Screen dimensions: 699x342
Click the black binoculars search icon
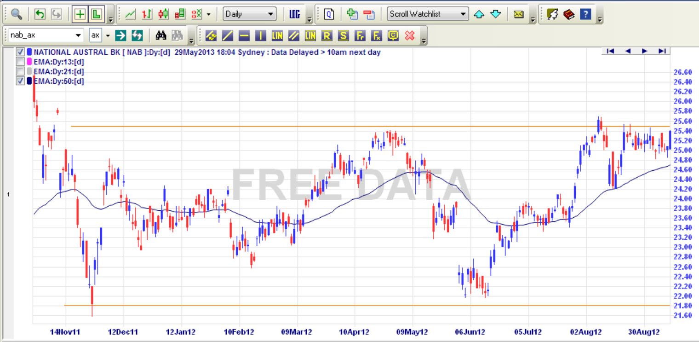(x=161, y=35)
